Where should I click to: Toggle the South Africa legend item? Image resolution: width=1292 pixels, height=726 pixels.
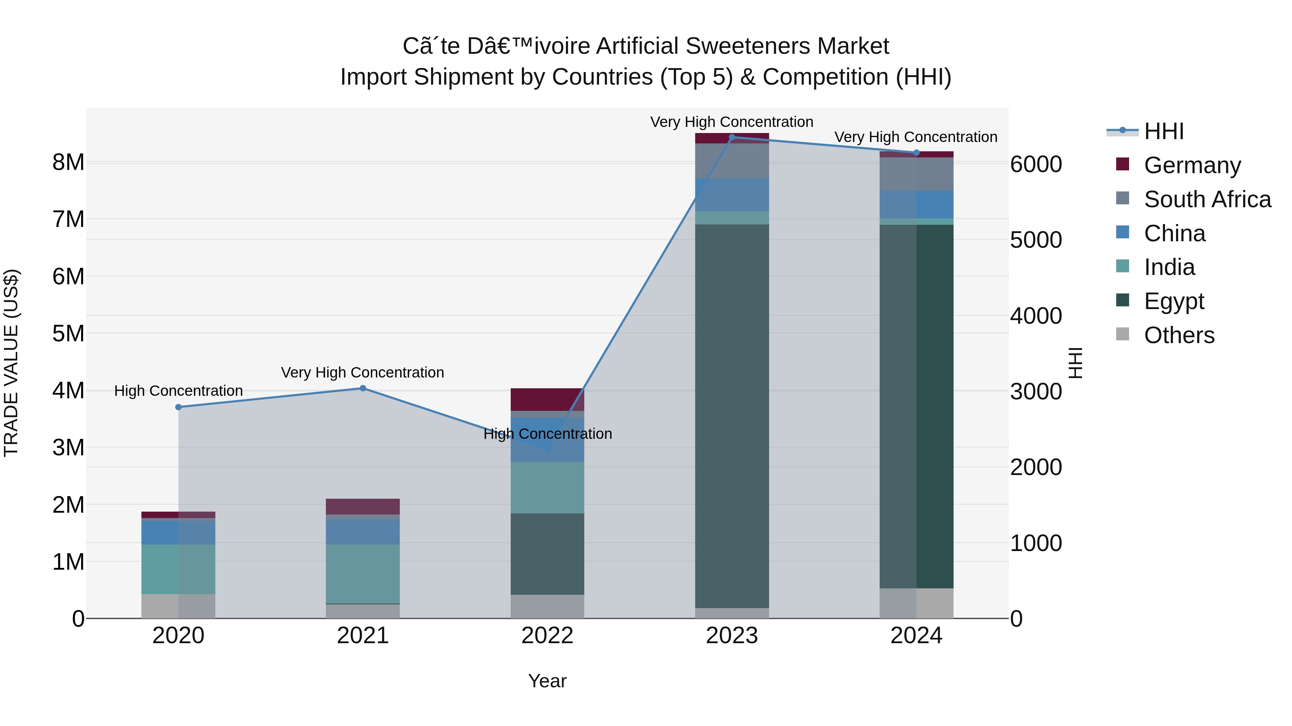click(x=1193, y=199)
